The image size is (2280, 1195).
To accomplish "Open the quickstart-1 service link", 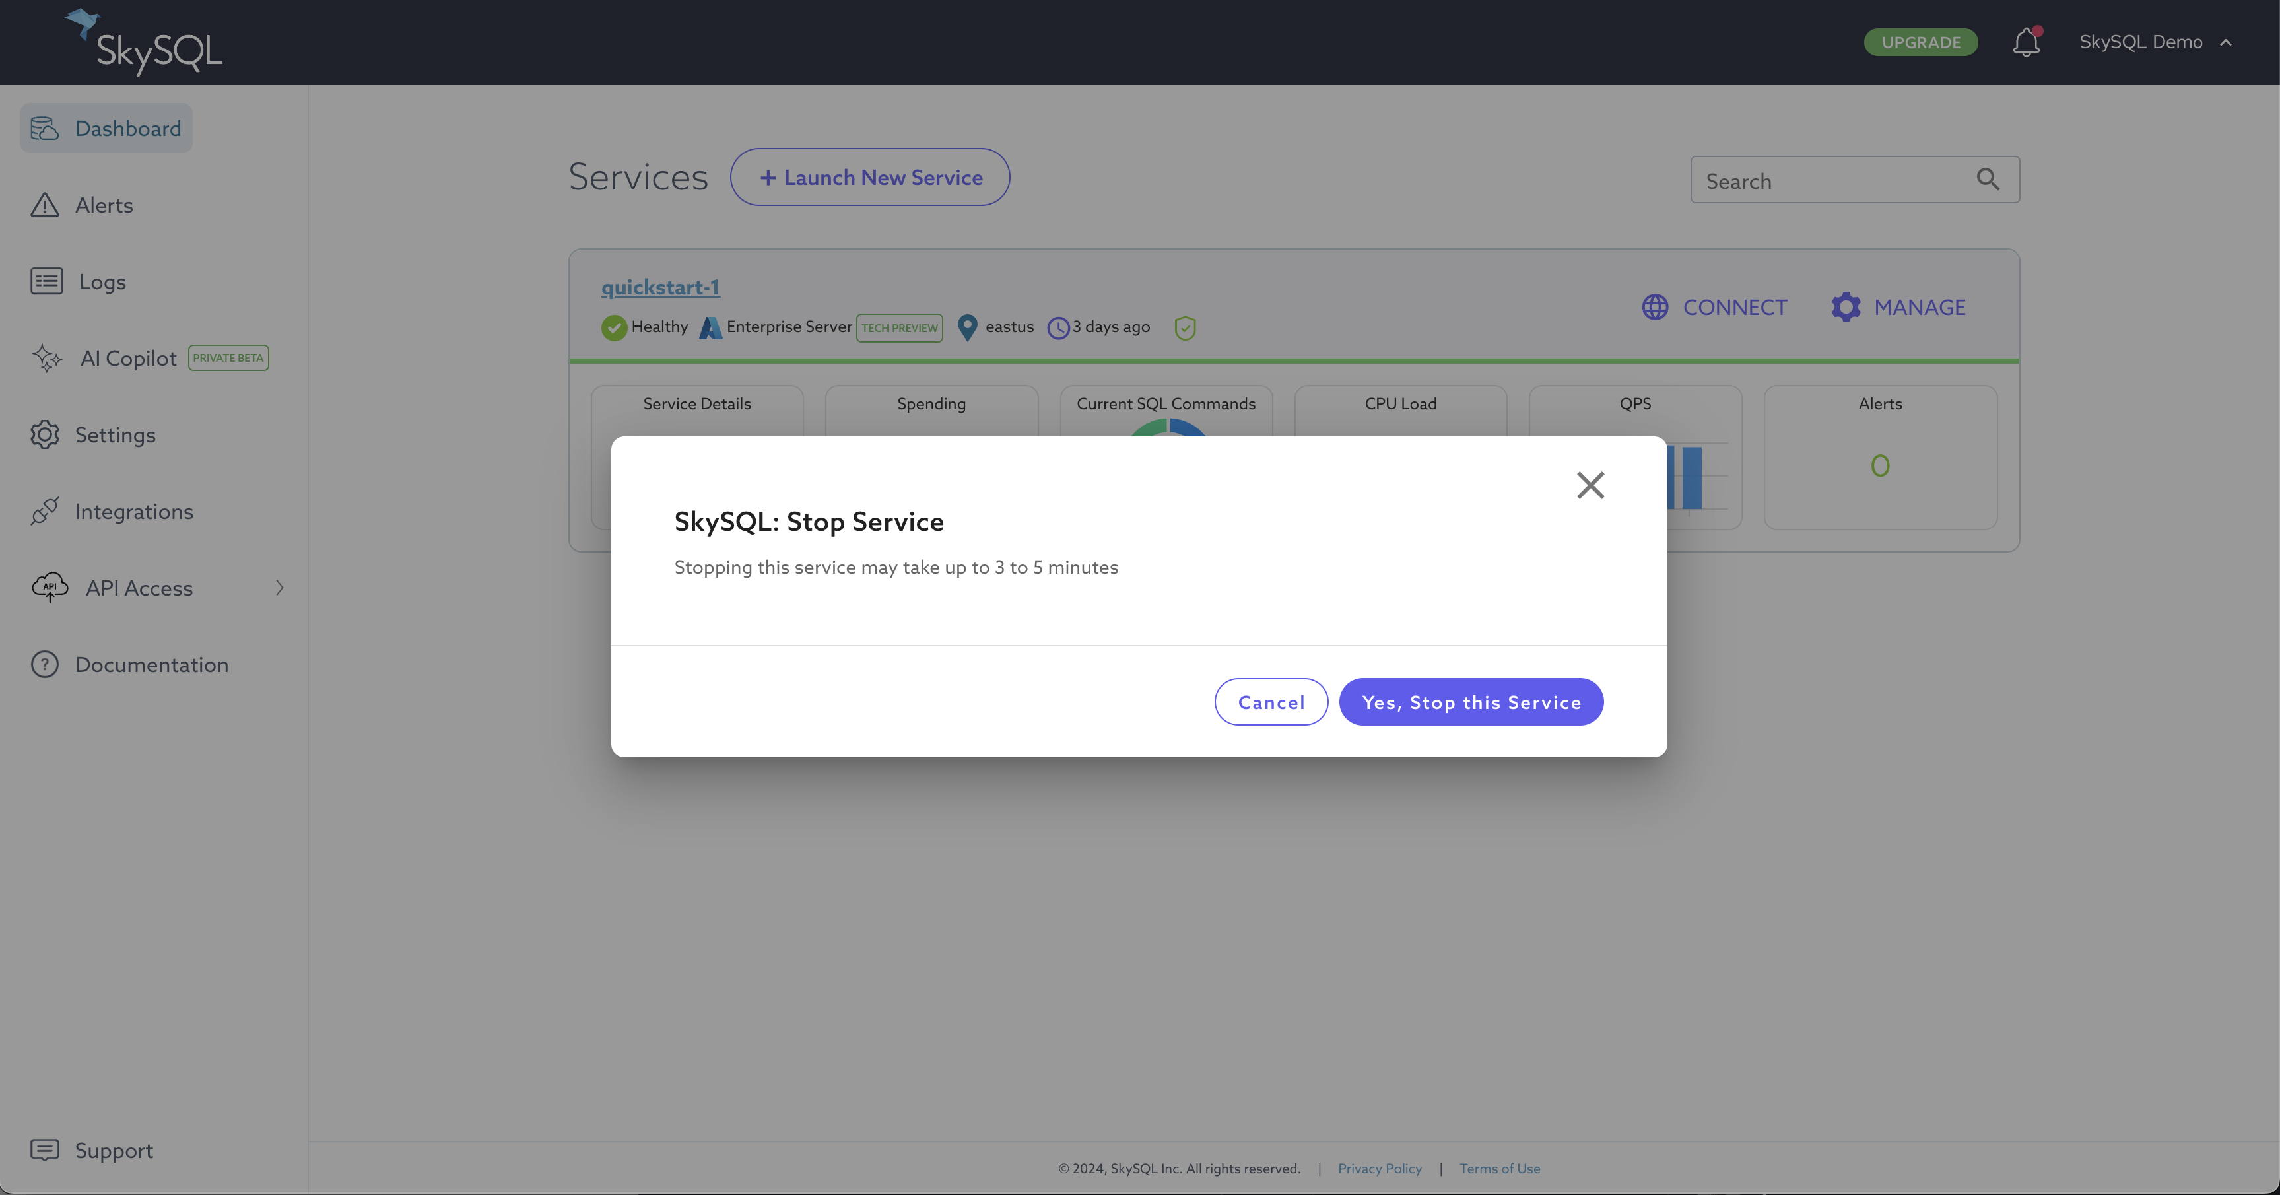I will click(x=660, y=287).
